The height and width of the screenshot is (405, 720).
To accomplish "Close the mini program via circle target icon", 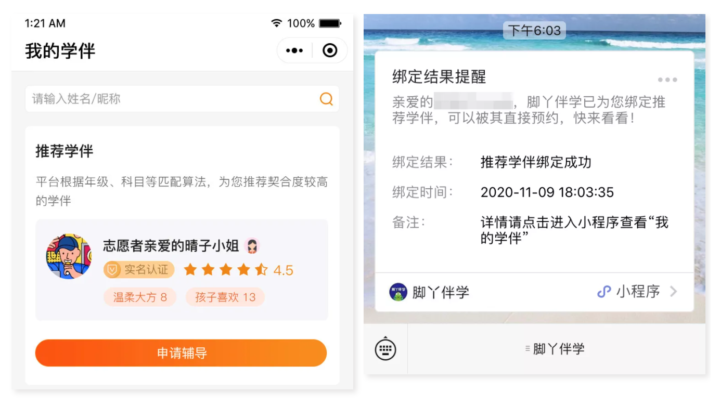I will [330, 50].
